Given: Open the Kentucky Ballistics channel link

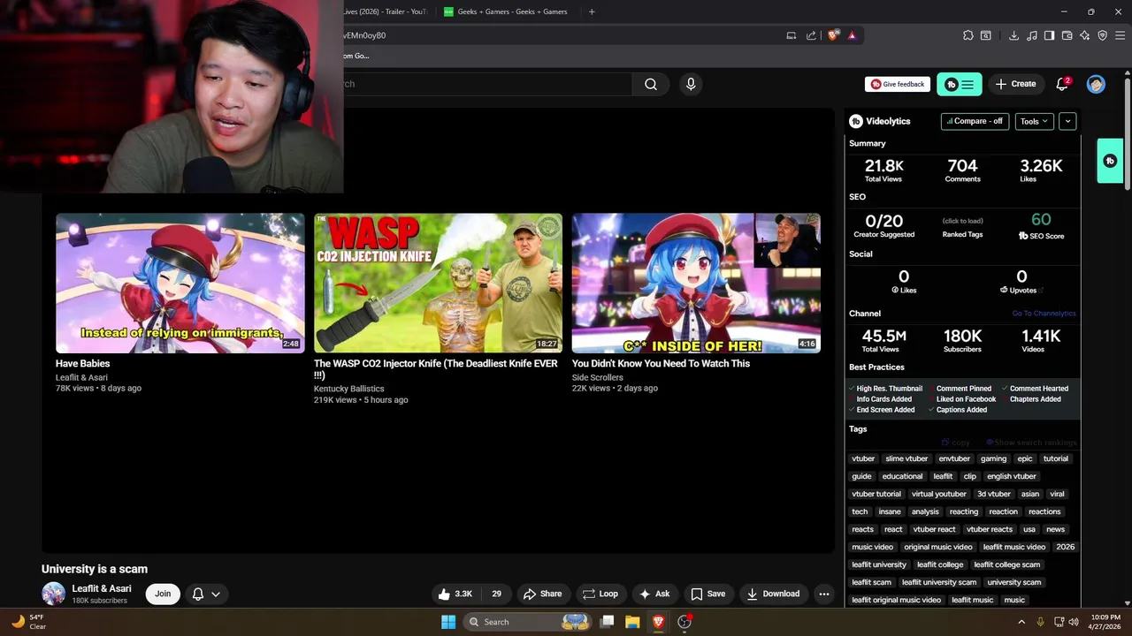Looking at the screenshot, I should [x=348, y=389].
